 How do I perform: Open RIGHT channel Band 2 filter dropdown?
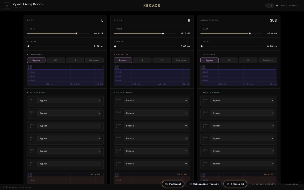tap(156, 113)
